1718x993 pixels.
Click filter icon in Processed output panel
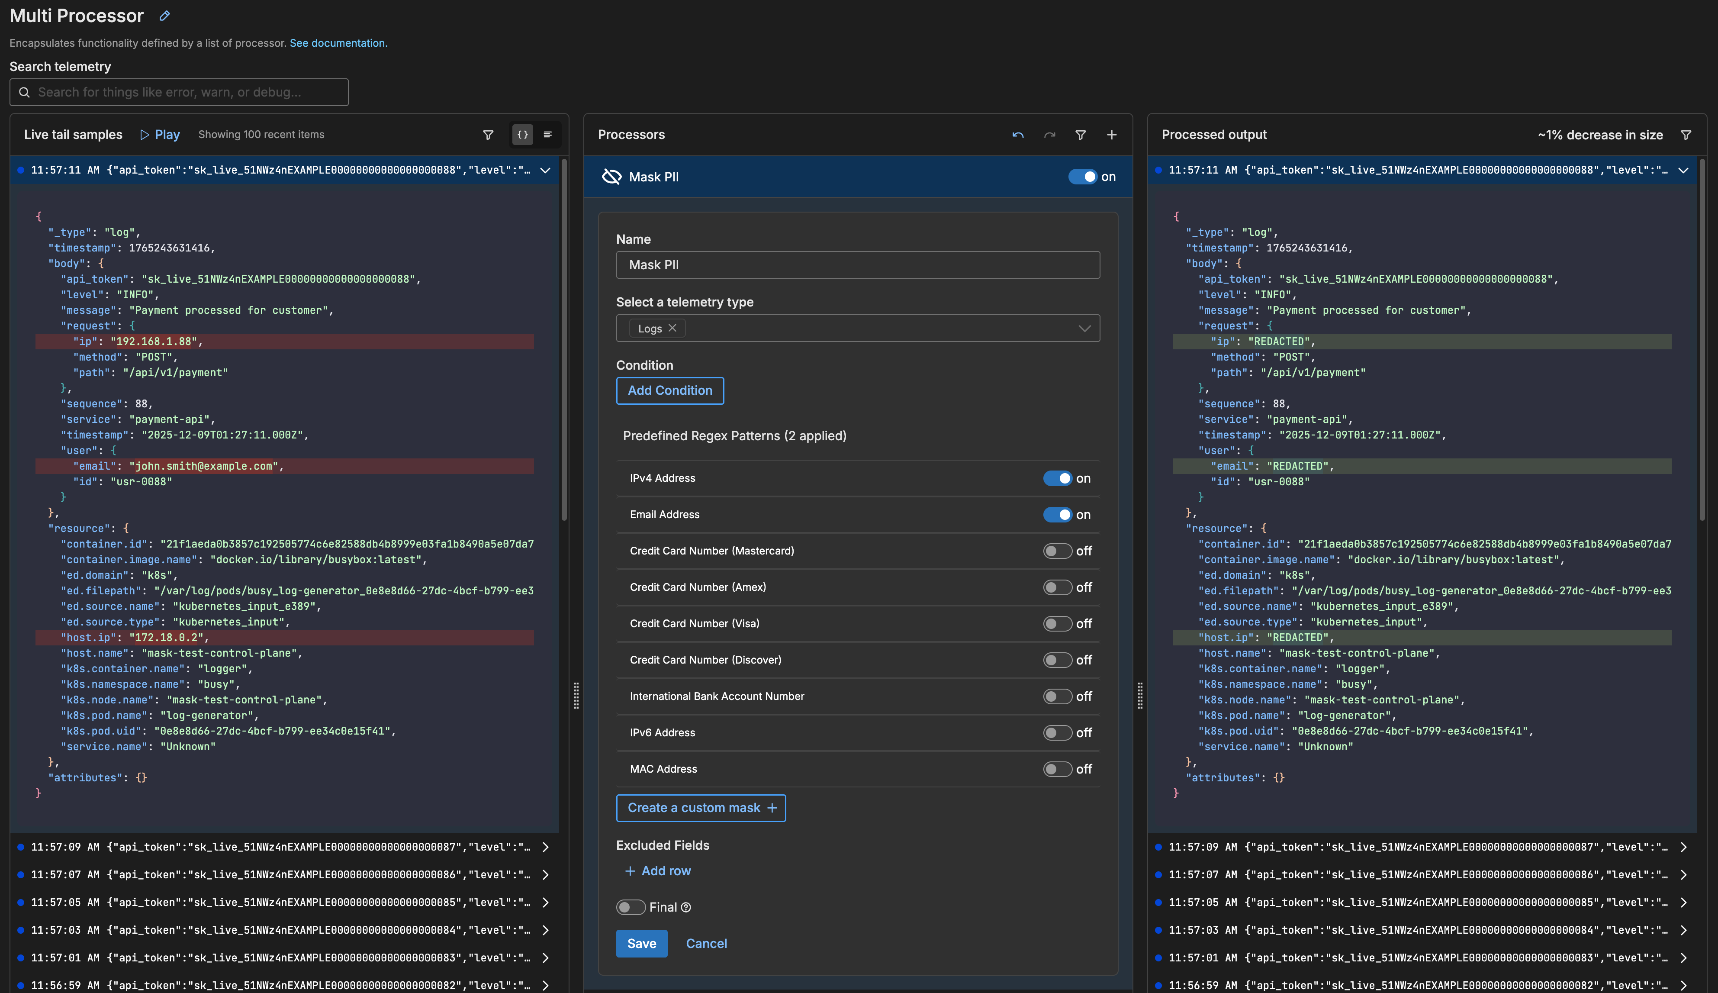click(x=1686, y=135)
